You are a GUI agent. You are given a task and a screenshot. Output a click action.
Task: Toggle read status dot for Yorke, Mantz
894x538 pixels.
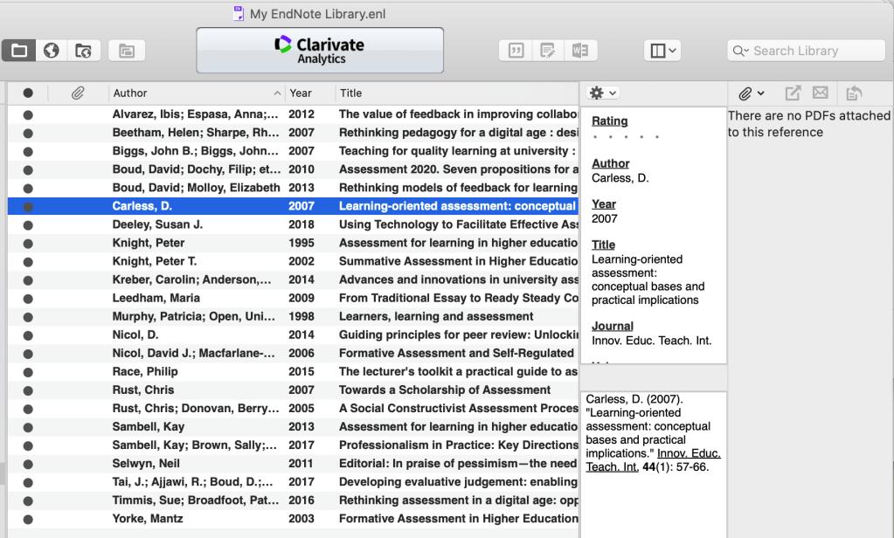coord(28,519)
